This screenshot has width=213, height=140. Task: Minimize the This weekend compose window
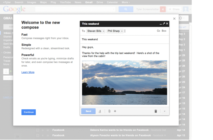[161, 24]
